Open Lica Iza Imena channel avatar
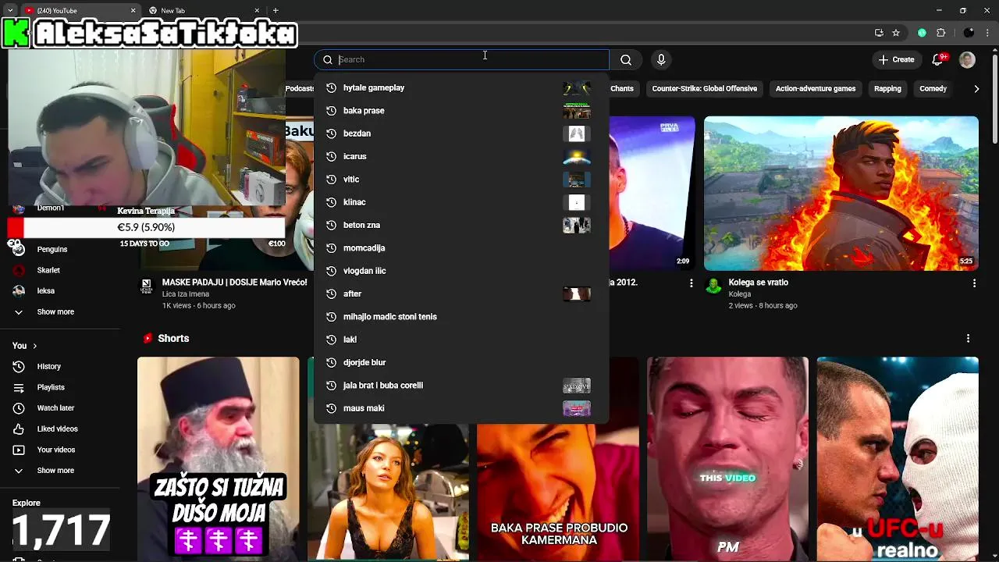 [x=146, y=286]
